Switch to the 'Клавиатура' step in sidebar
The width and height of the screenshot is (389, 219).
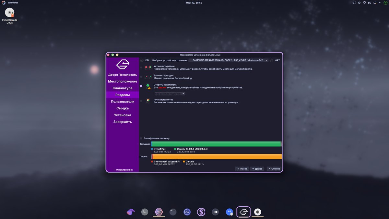click(x=123, y=88)
